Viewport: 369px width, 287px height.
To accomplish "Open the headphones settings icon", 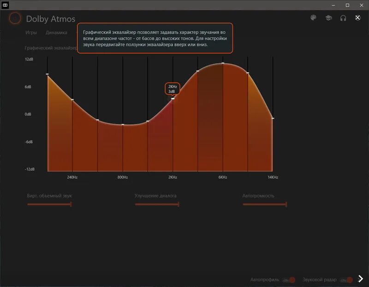I will point(343,18).
